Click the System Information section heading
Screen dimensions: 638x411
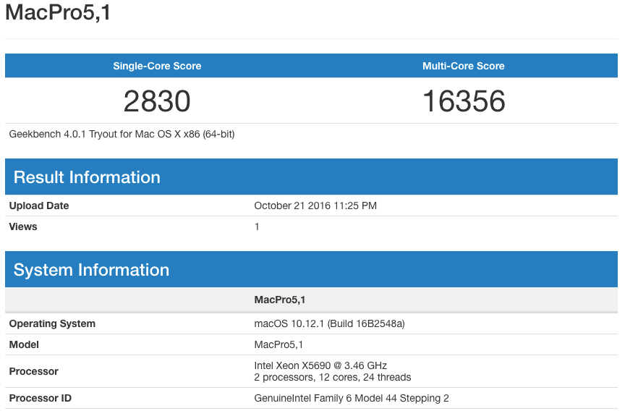(x=91, y=270)
